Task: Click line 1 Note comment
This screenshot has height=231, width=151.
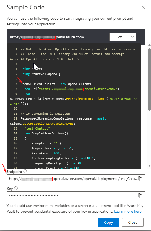Action: (x=79, y=49)
